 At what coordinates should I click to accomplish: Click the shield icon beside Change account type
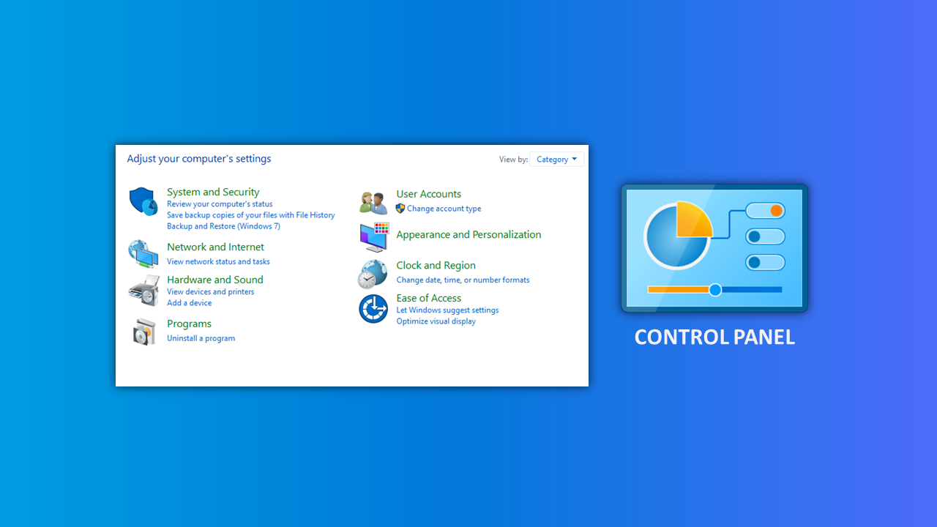[x=400, y=209]
